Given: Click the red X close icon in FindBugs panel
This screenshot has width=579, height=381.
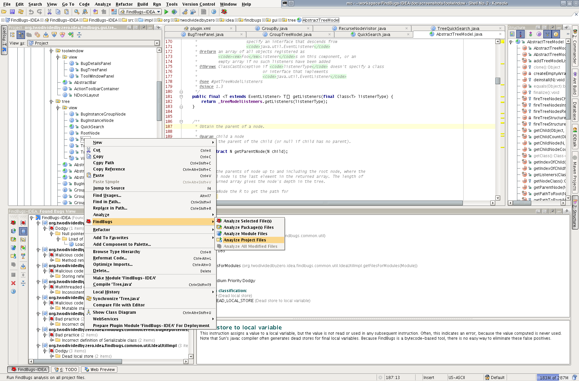Looking at the screenshot, I should (x=13, y=283).
